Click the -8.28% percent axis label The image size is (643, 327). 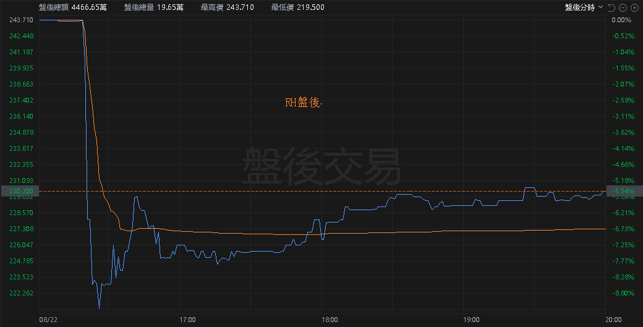(x=623, y=278)
